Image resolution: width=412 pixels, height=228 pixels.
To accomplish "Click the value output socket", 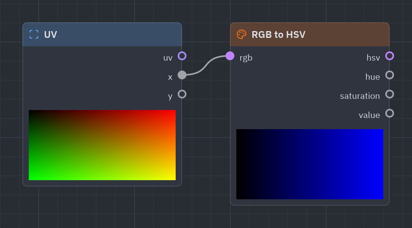I will click(390, 113).
